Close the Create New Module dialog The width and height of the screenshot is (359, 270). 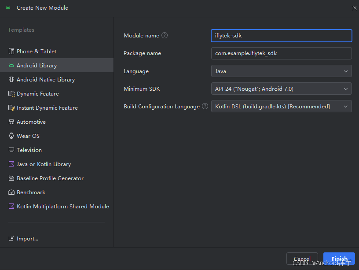click(x=355, y=8)
